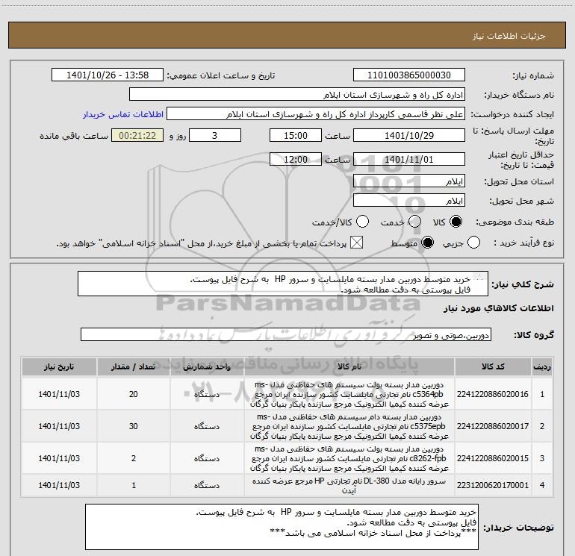
Task: Click the توضیحات خریدار text area
Action: (282, 527)
